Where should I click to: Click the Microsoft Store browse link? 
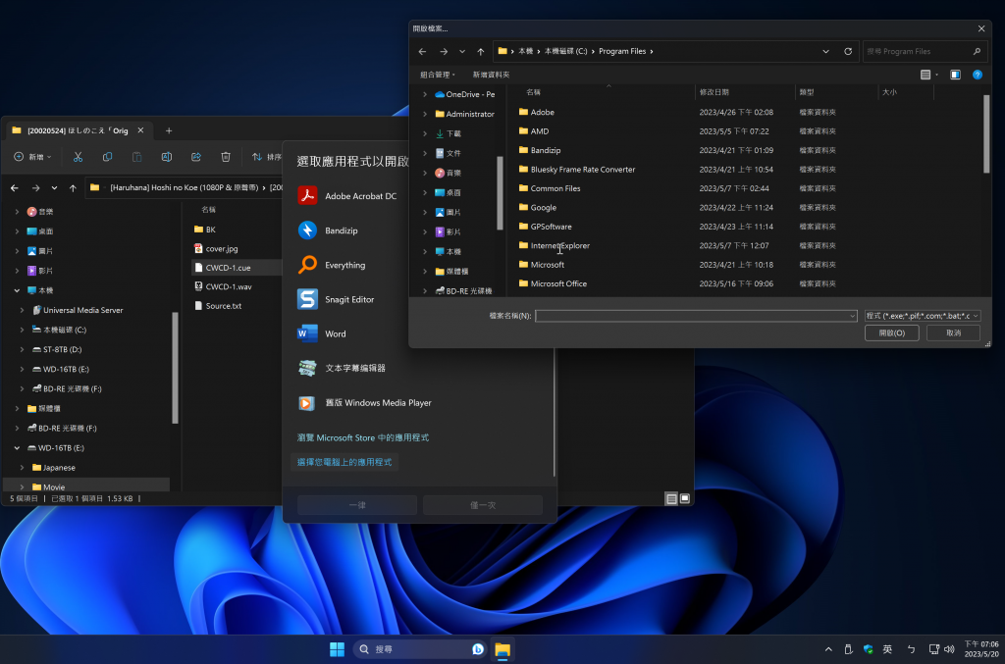pyautogui.click(x=363, y=437)
